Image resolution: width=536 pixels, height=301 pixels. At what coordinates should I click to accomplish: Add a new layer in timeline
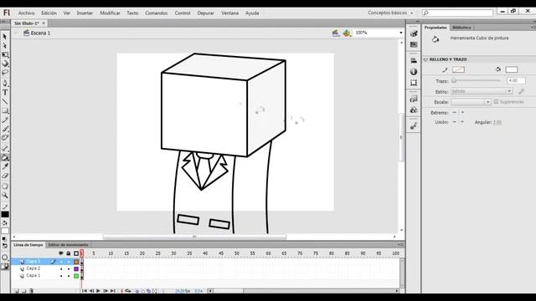17,291
